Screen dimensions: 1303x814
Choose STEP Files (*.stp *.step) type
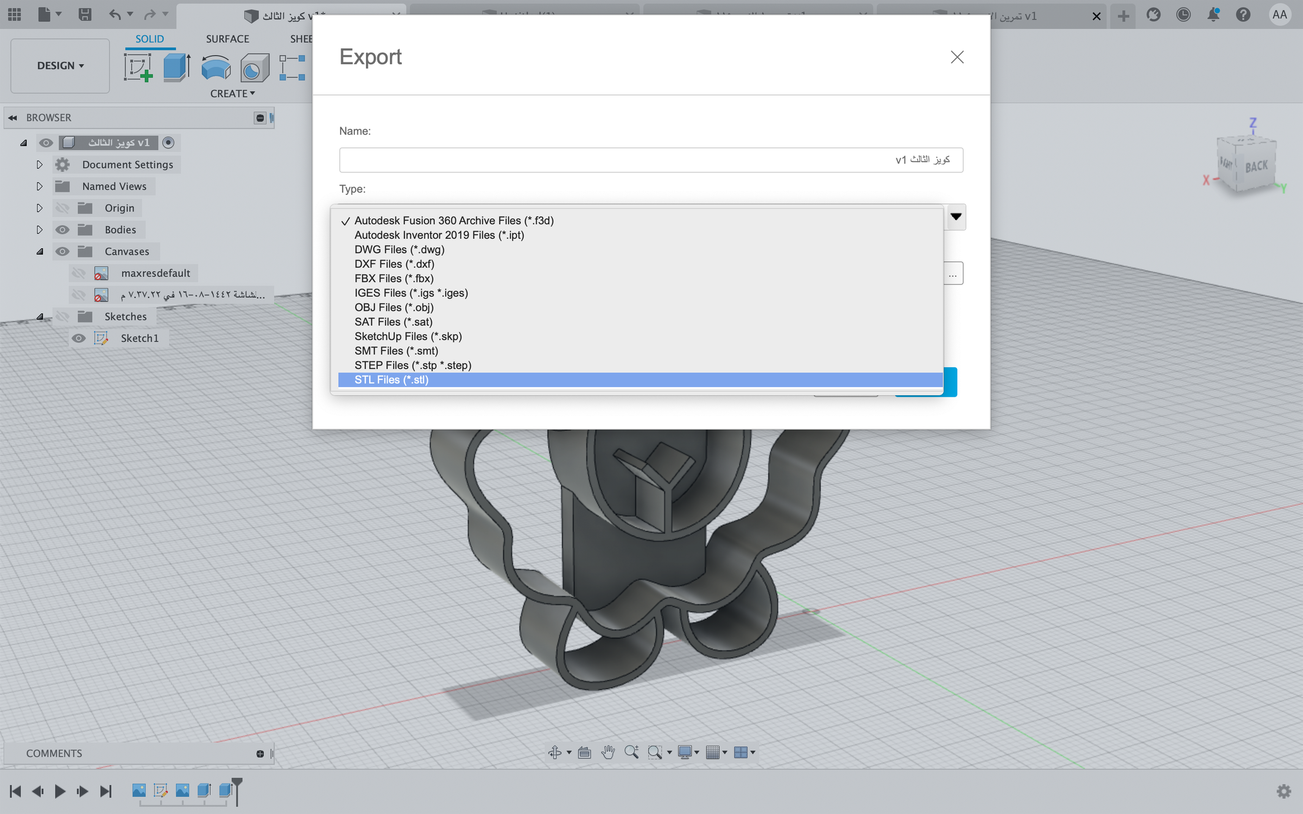pos(640,365)
